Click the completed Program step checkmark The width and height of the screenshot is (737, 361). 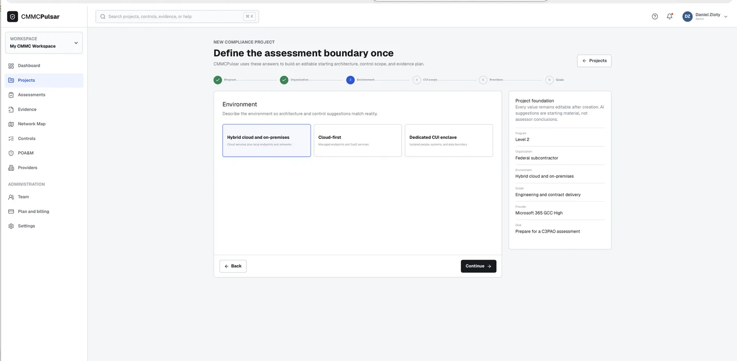click(218, 80)
